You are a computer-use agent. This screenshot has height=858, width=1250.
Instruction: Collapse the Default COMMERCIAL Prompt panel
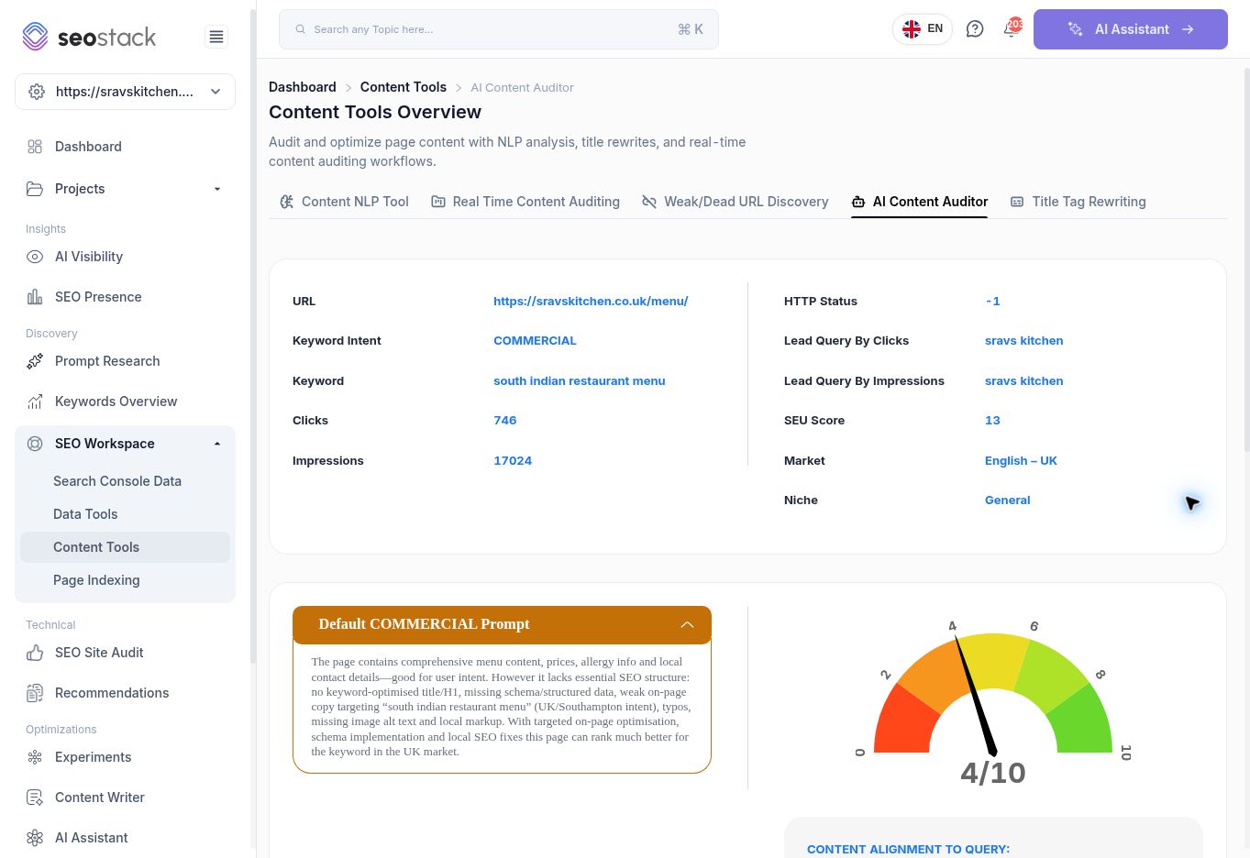click(x=687, y=624)
